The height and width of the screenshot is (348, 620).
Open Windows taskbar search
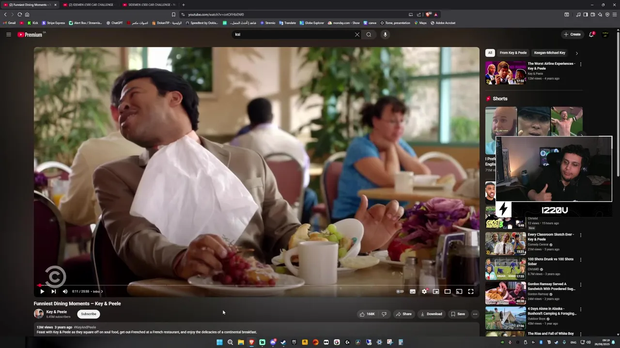pos(230,342)
